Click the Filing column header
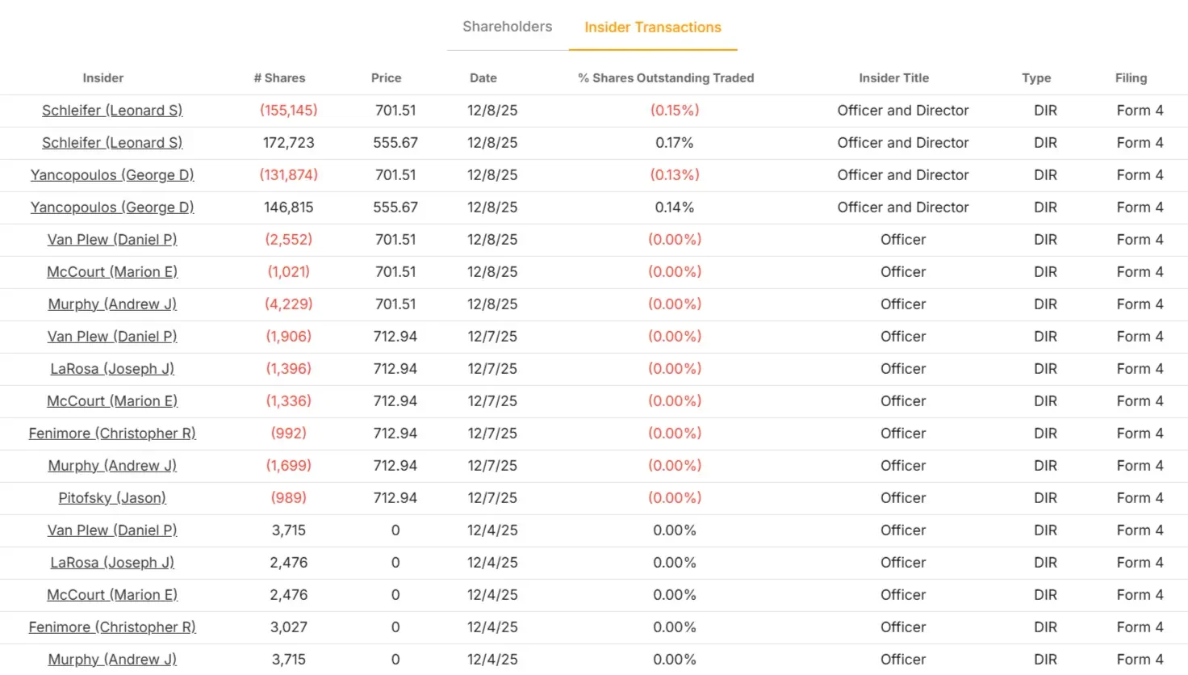This screenshot has width=1188, height=675. 1131,78
